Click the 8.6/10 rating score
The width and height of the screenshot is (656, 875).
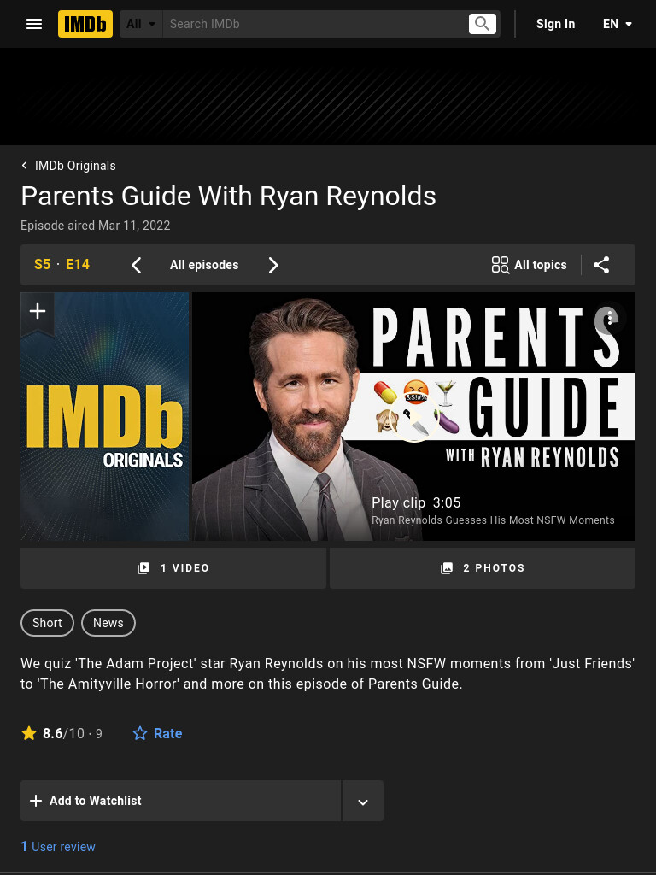coord(61,733)
